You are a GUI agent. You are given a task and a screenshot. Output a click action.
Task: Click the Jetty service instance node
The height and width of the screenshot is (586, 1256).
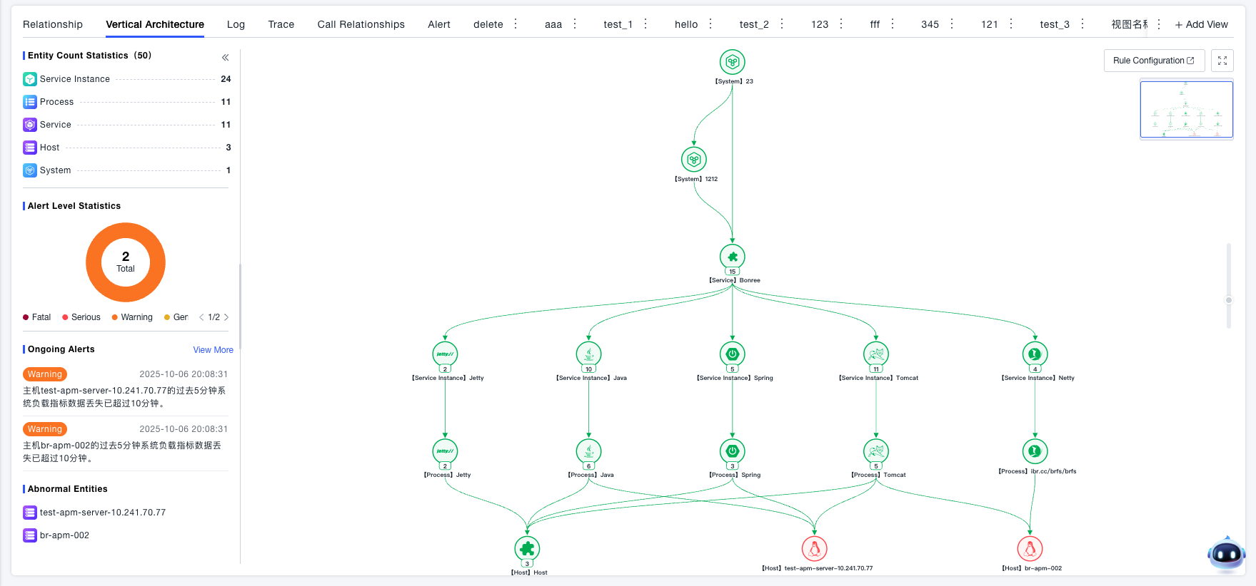pyautogui.click(x=445, y=354)
